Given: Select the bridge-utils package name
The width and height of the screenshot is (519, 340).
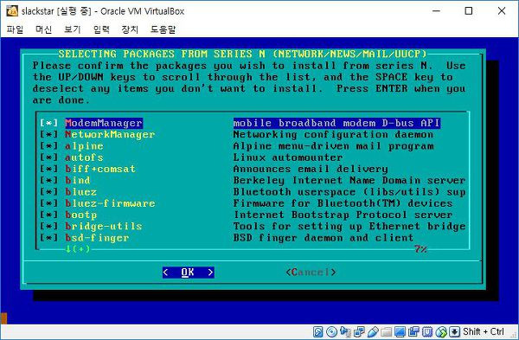Looking at the screenshot, I should [104, 227].
